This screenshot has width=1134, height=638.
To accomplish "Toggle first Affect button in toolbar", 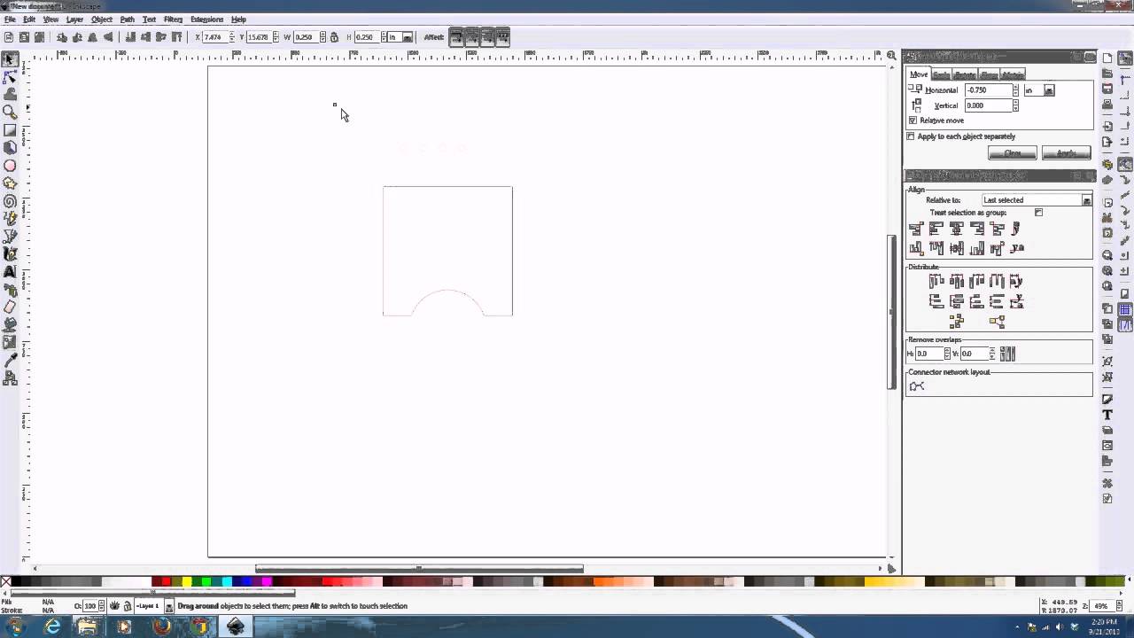I will [x=456, y=37].
